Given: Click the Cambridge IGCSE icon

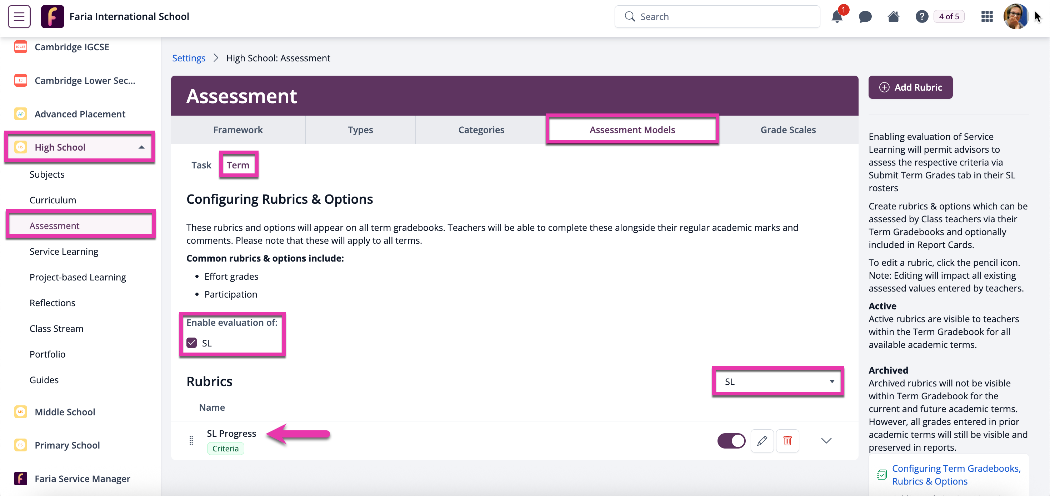Looking at the screenshot, I should point(20,47).
